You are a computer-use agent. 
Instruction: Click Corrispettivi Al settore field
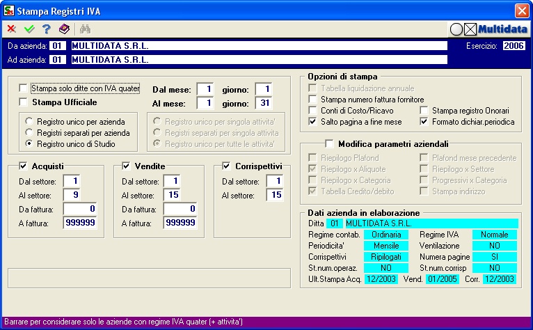pyautogui.click(x=275, y=195)
